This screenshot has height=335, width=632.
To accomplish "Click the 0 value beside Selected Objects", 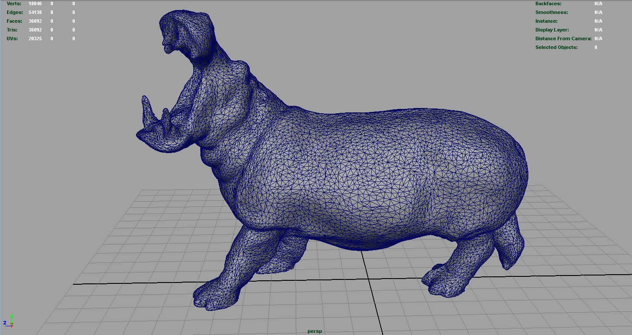I will tap(596, 47).
